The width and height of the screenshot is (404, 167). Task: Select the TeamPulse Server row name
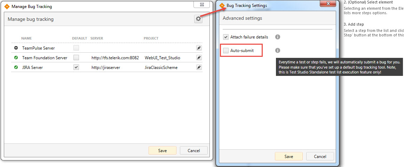(38, 48)
